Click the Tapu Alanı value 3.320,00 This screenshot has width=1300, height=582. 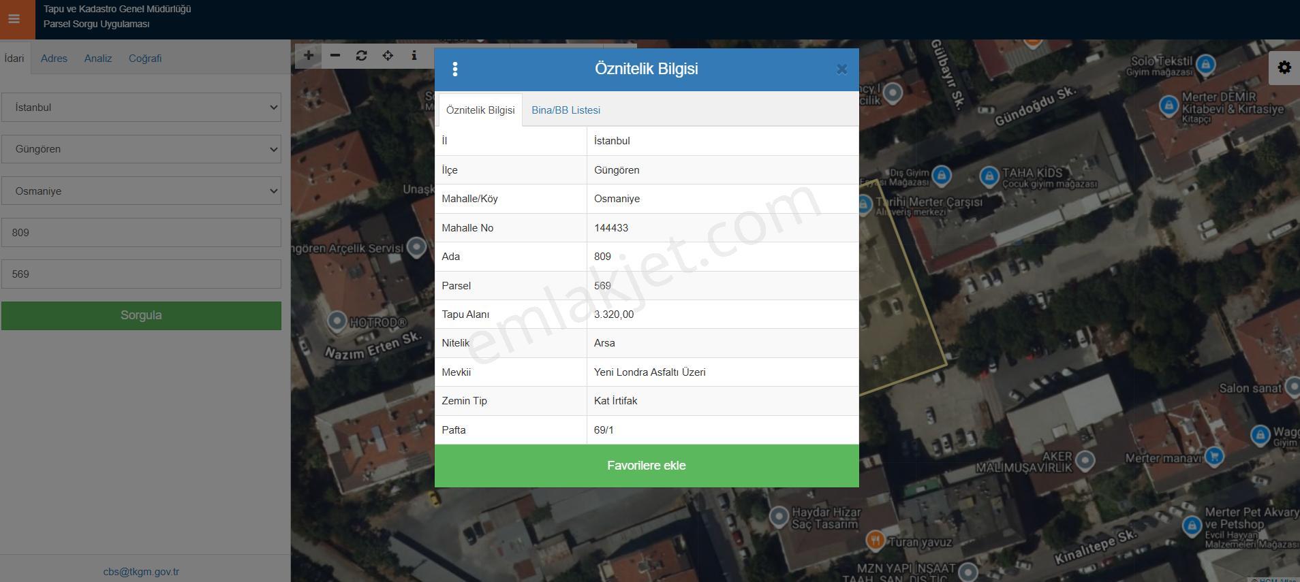click(614, 314)
